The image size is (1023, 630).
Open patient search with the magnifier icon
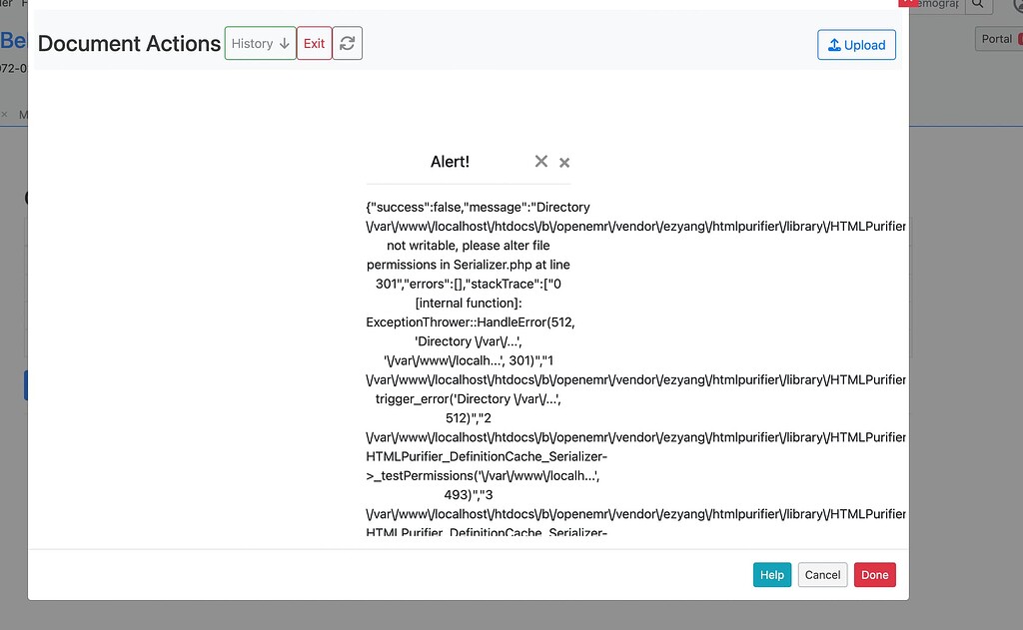(x=977, y=5)
